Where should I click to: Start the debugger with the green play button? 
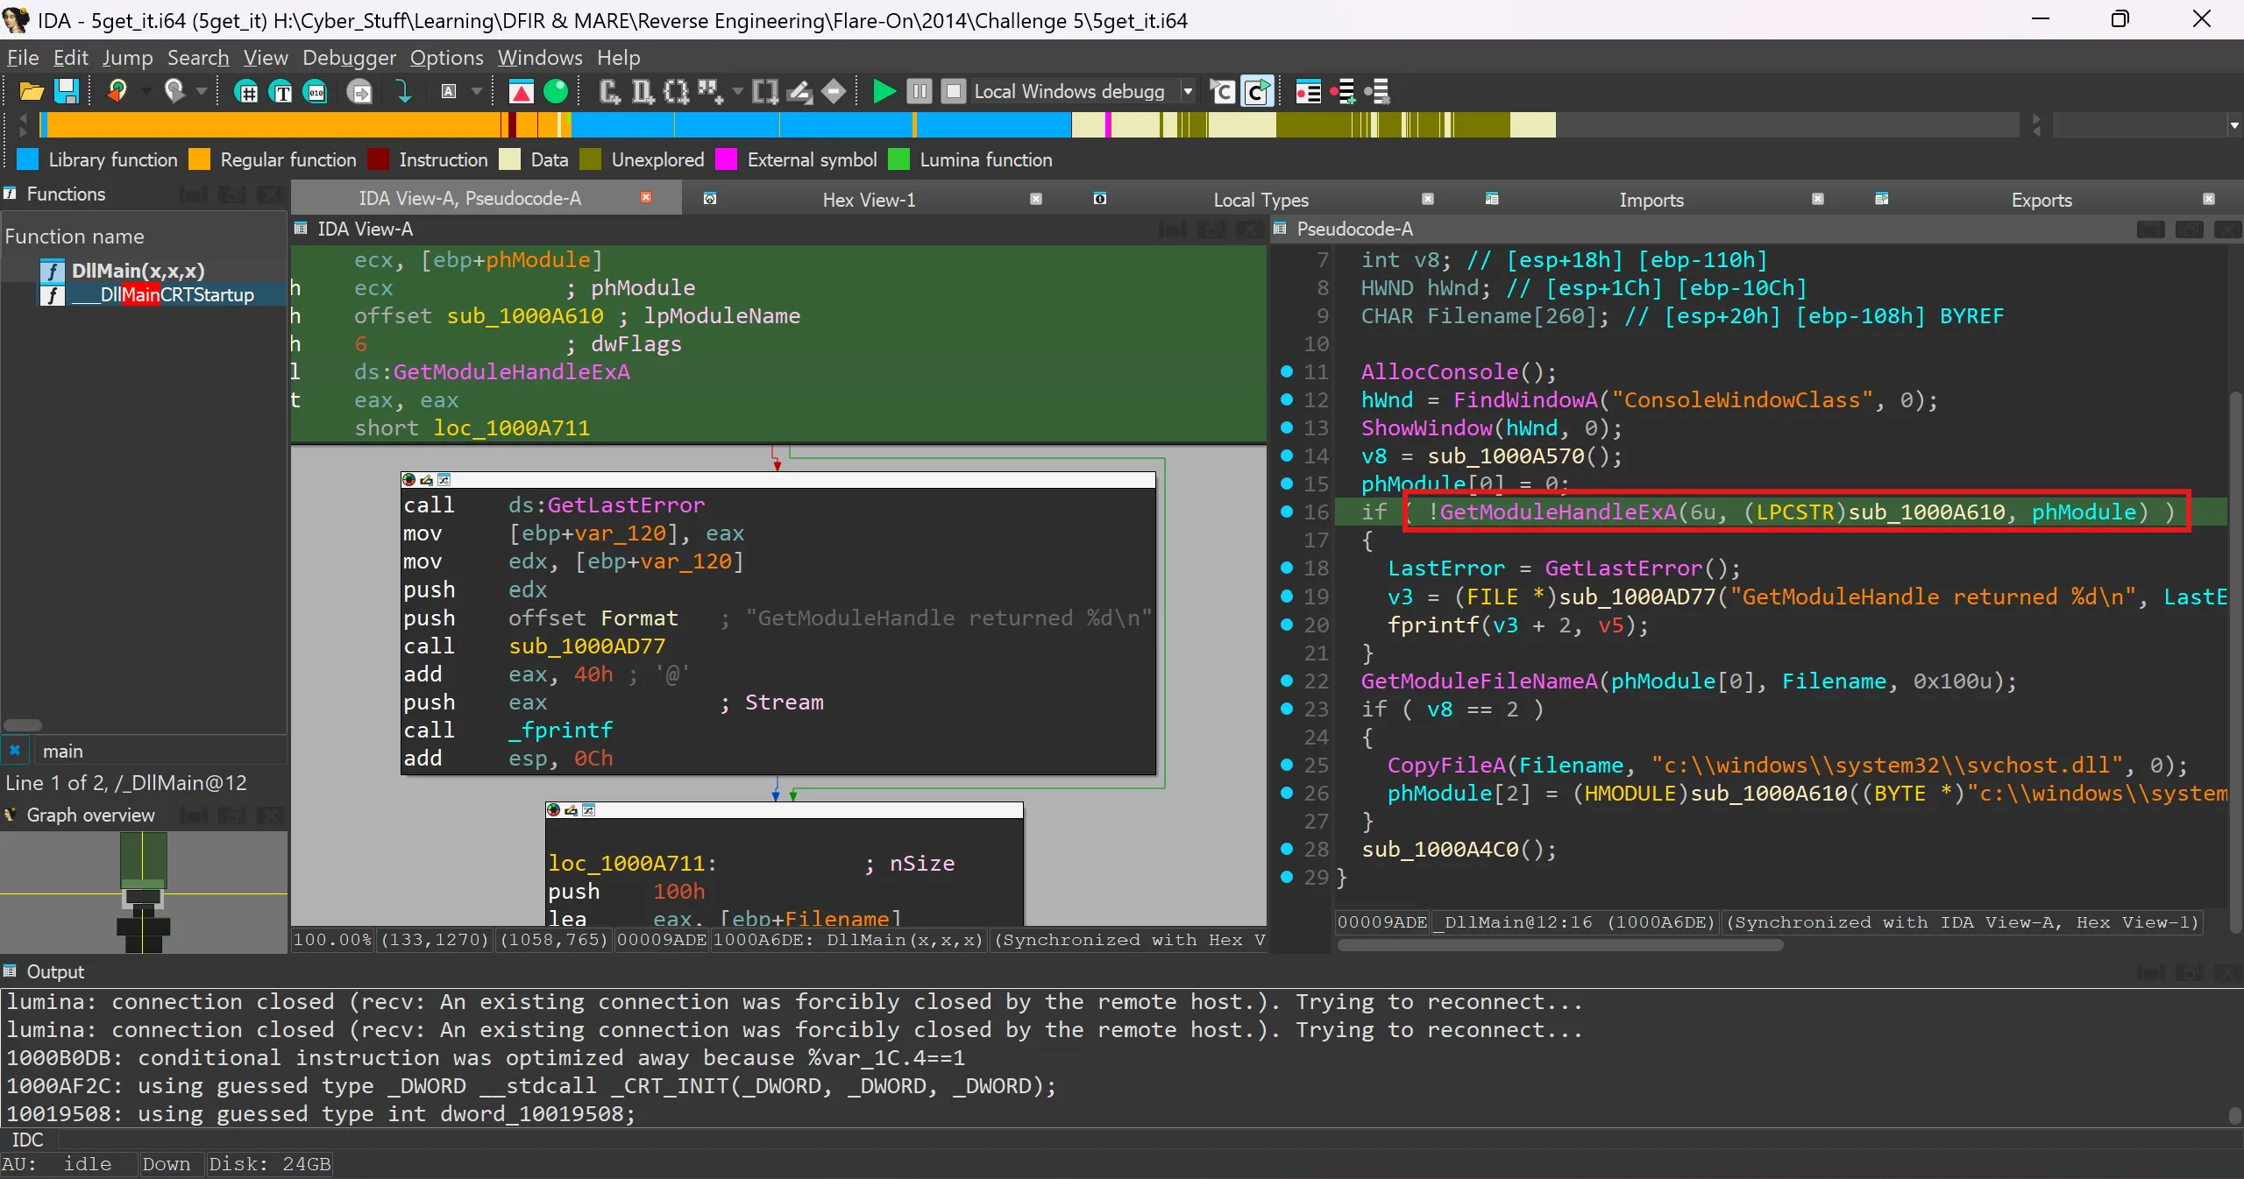[x=884, y=91]
